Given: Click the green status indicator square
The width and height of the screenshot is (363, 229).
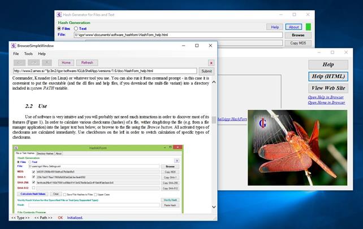Looking at the screenshot, I should pyautogui.click(x=308, y=27).
